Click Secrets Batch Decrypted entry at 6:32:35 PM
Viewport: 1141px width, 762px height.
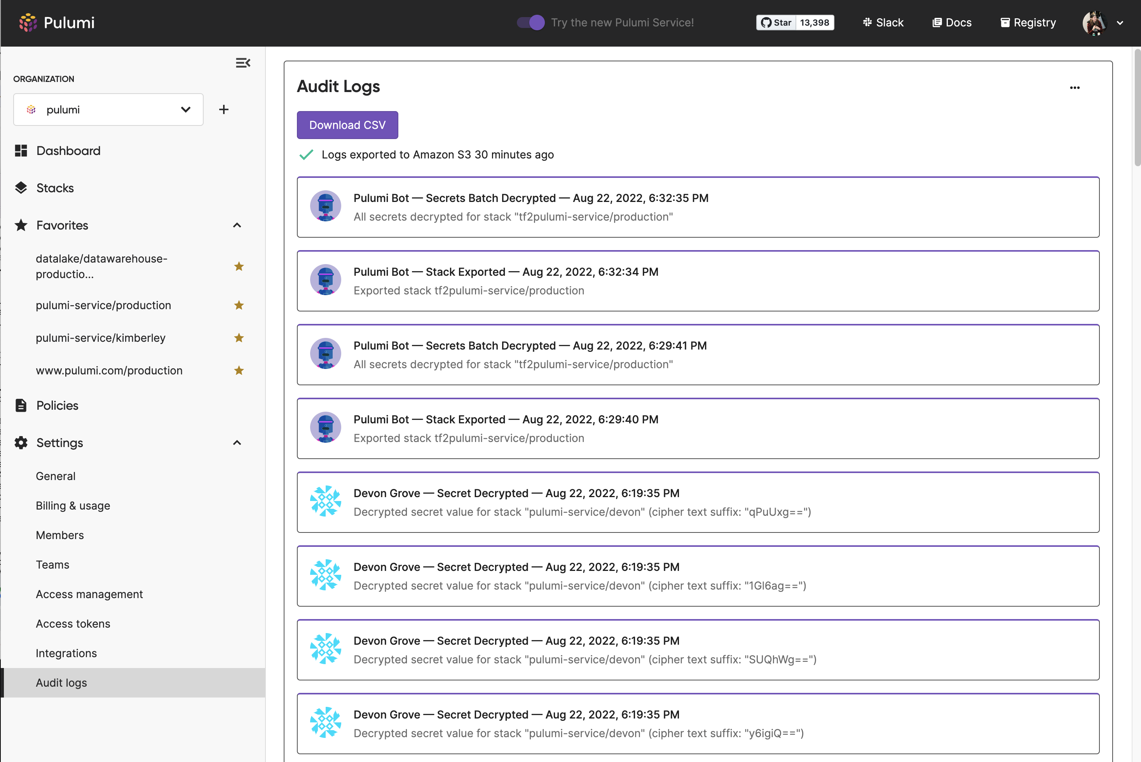tap(698, 207)
